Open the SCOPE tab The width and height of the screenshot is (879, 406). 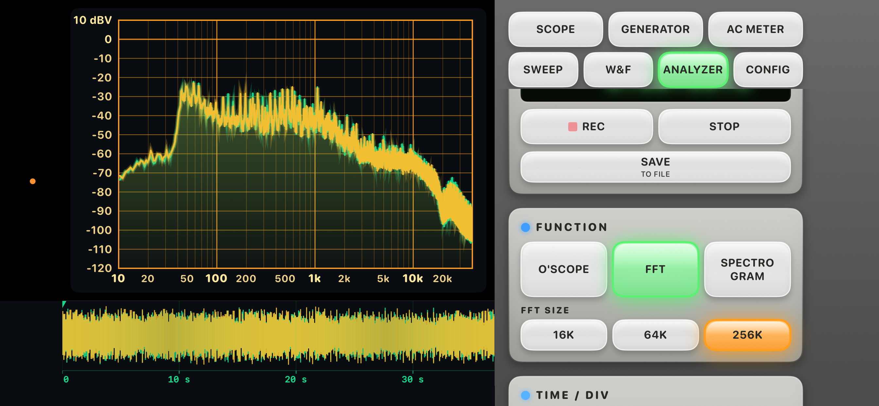click(x=556, y=29)
